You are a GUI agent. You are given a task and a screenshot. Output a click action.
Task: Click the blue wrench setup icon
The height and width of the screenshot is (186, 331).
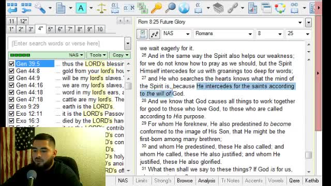(26, 8)
